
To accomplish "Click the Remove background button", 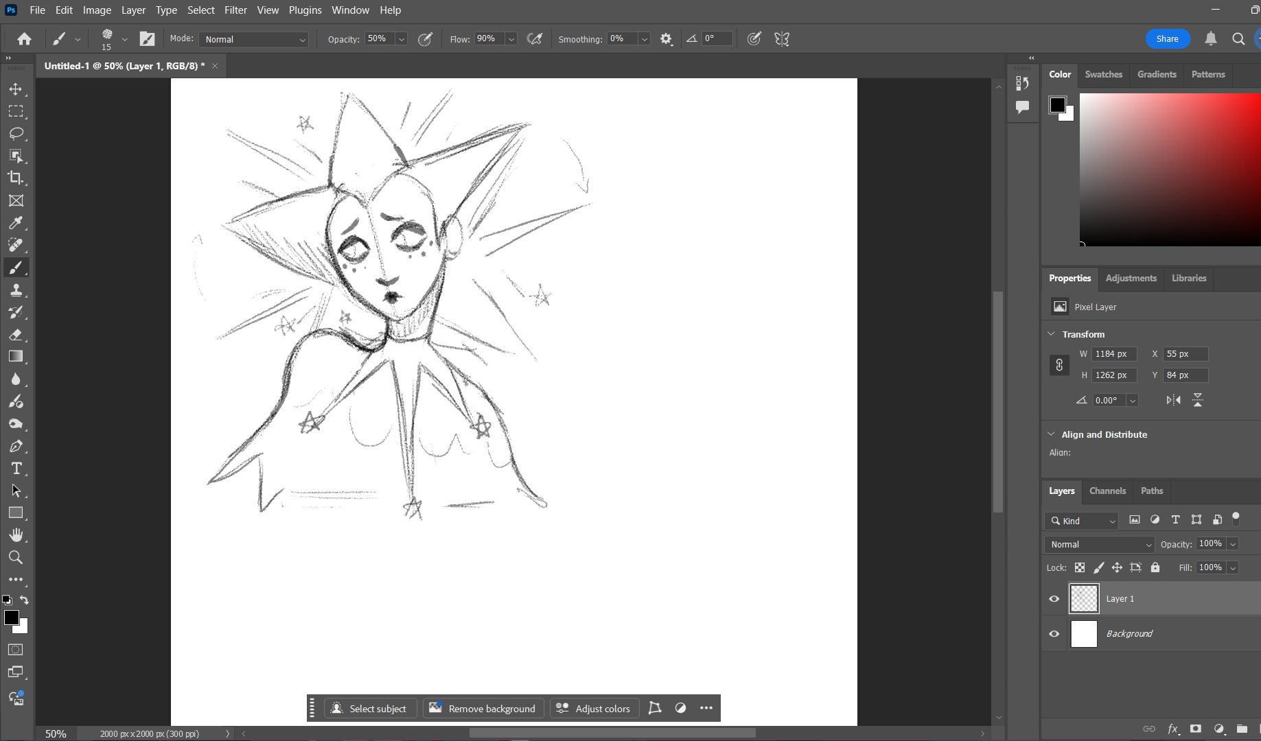I will 483,709.
